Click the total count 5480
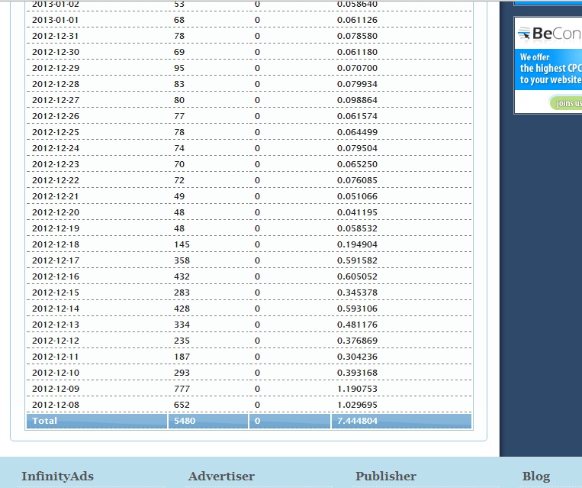 click(185, 421)
